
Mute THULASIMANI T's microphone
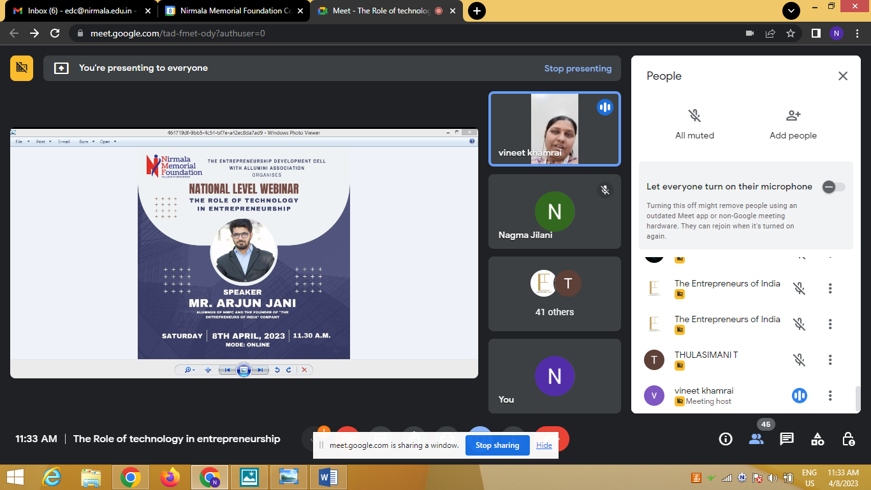[x=799, y=360]
